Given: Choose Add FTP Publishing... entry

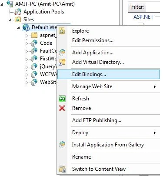Looking at the screenshot, I should [109, 120].
